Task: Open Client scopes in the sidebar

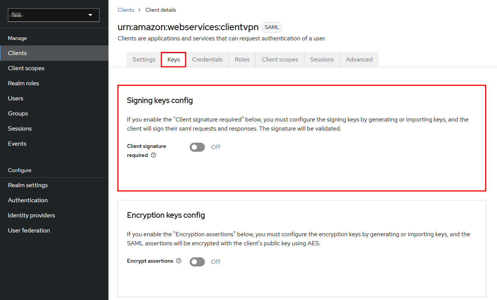Action: click(54, 68)
